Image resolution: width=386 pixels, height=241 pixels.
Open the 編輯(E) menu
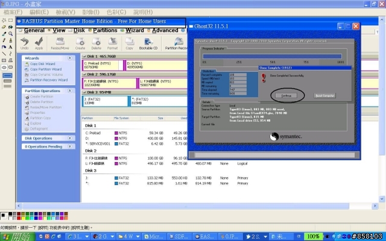[39, 12]
